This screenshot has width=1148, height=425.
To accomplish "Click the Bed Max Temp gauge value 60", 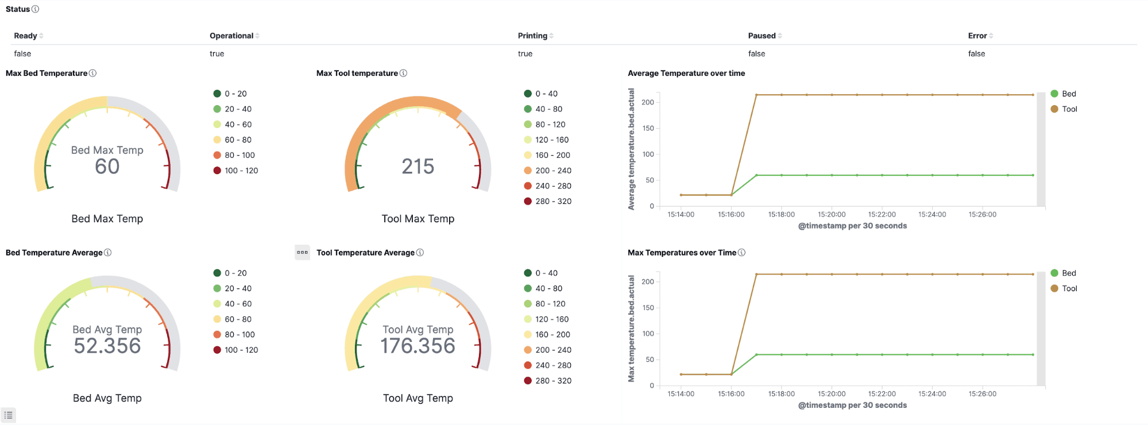I will [x=107, y=167].
